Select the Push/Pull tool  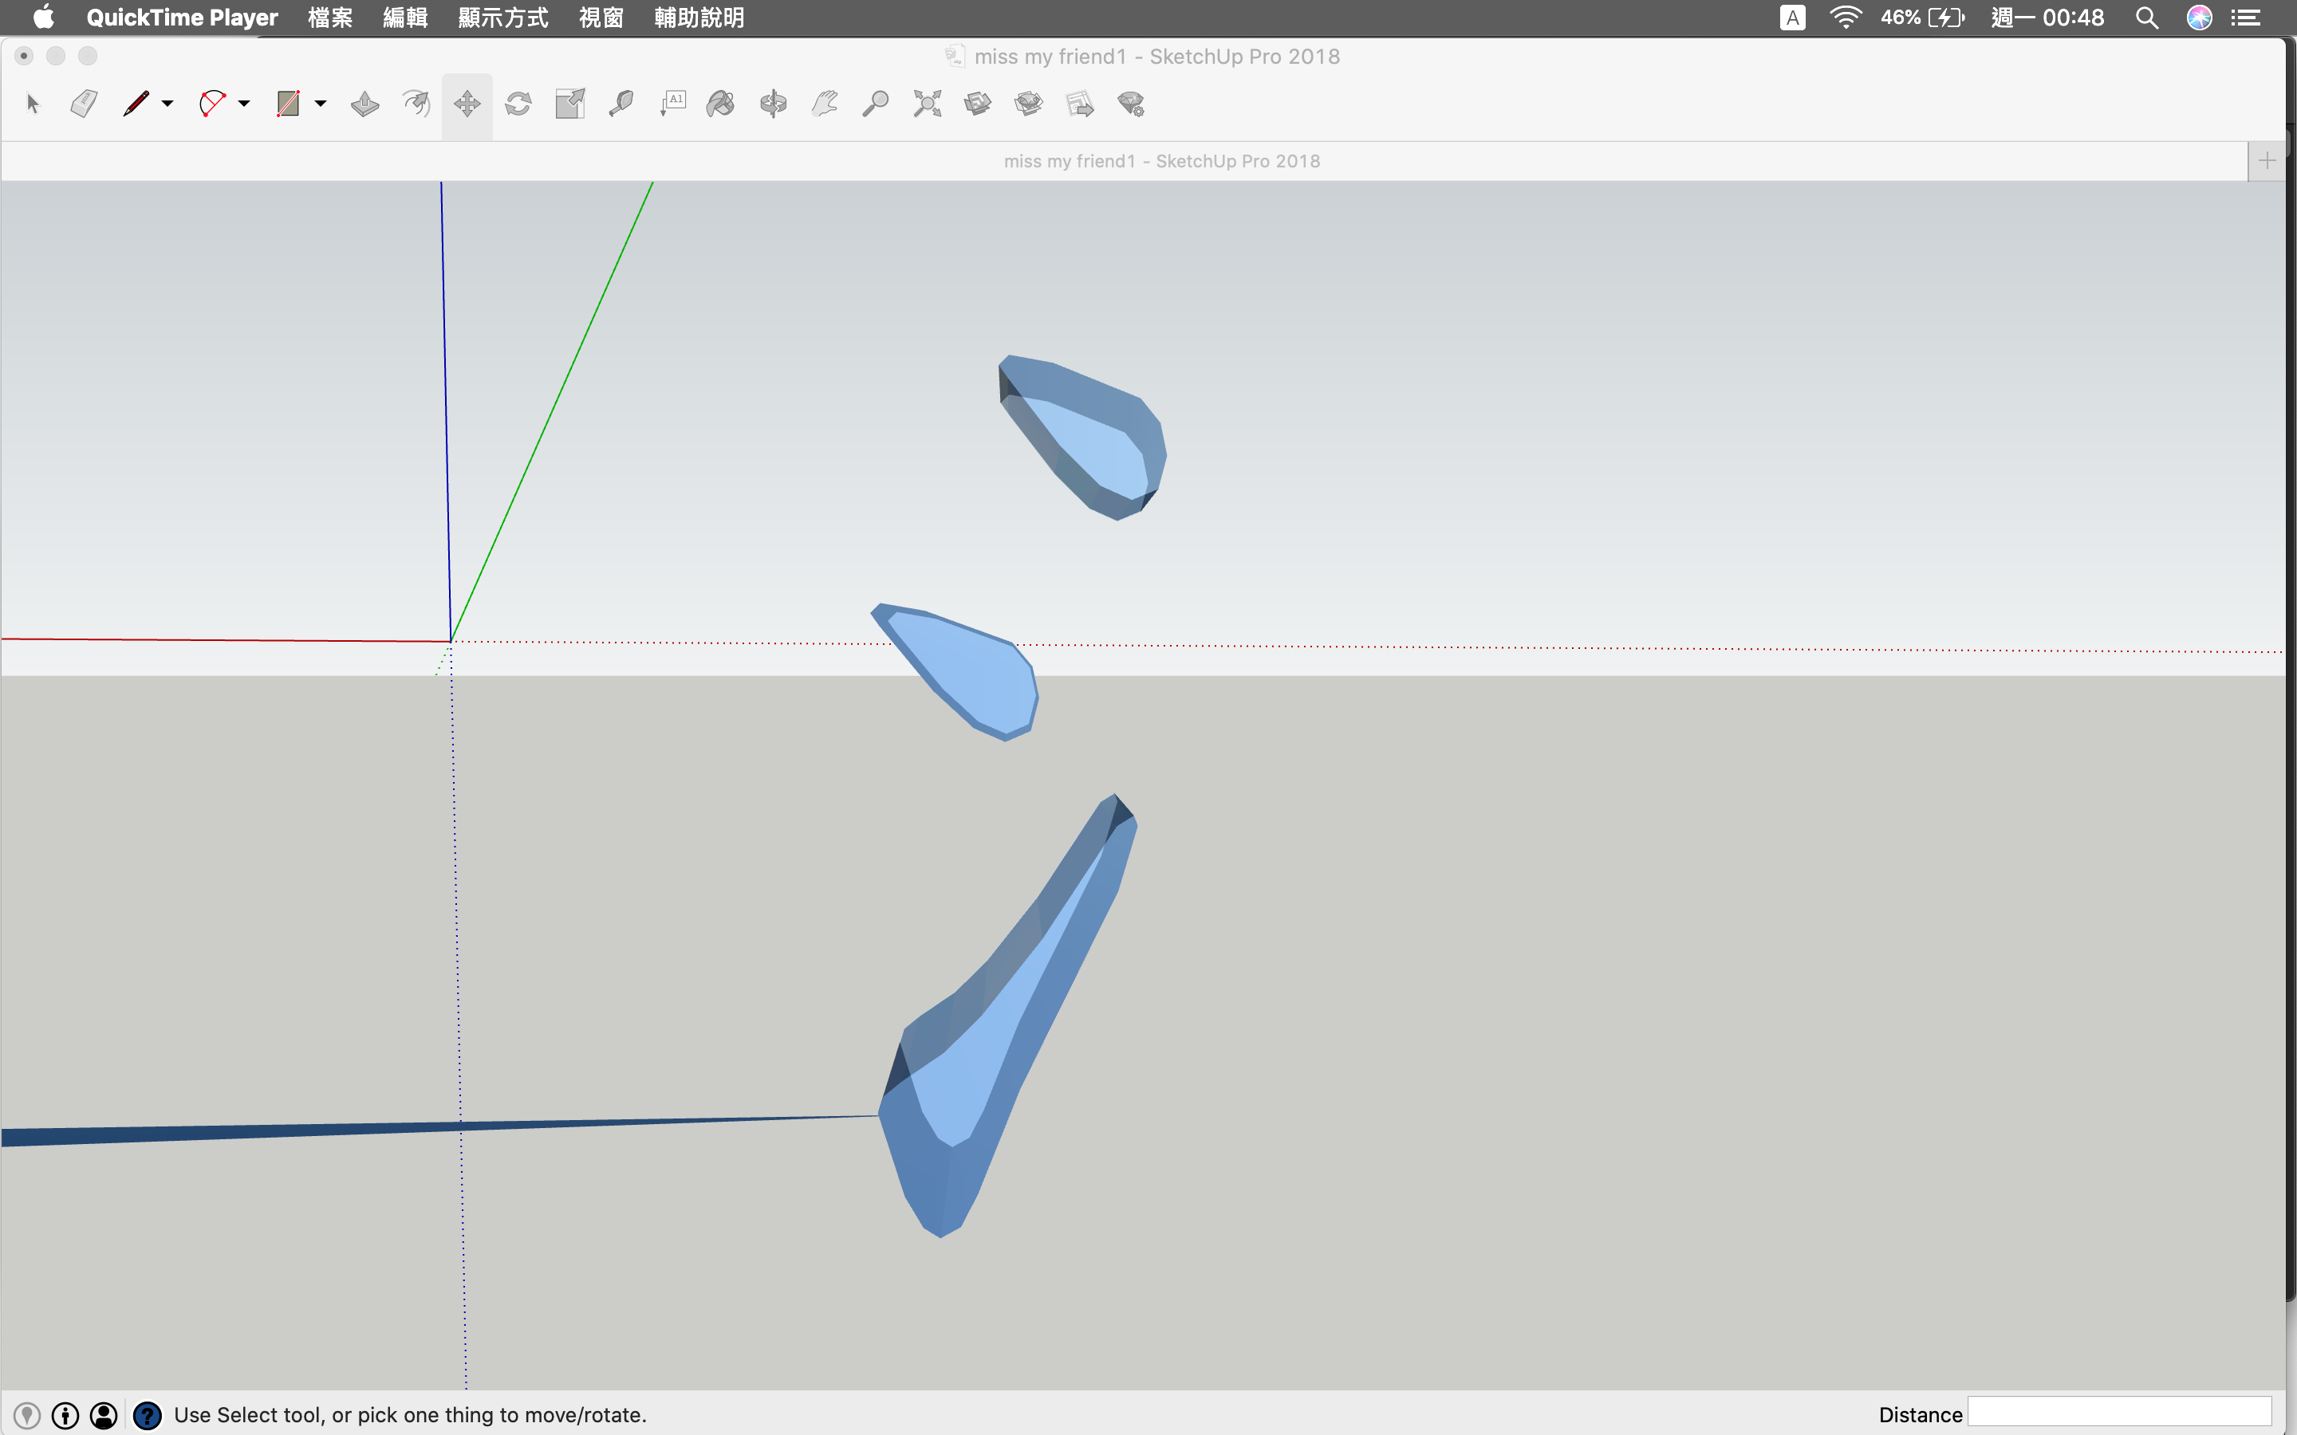pyautogui.click(x=364, y=104)
